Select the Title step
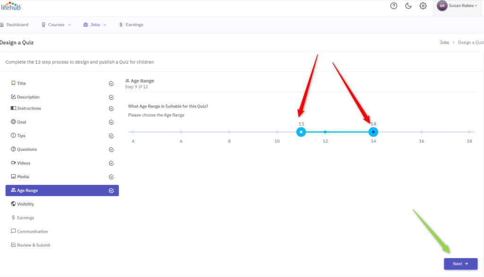The image size is (484, 277). [62, 83]
